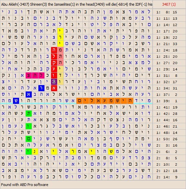Screen dimensions: 186x189
Task: Select verse reference 1: 8: 15
Action: click(167, 12)
